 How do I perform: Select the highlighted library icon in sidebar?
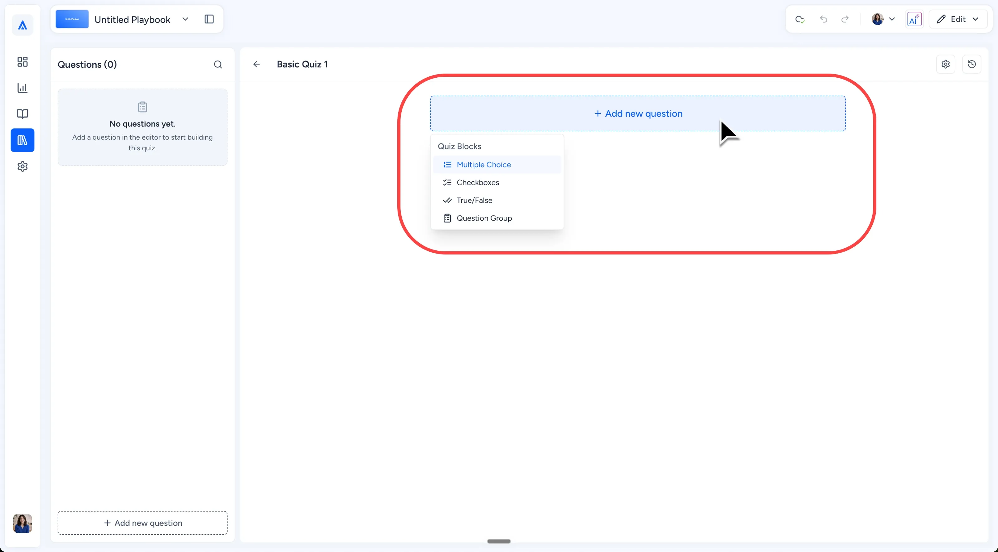pyautogui.click(x=22, y=140)
